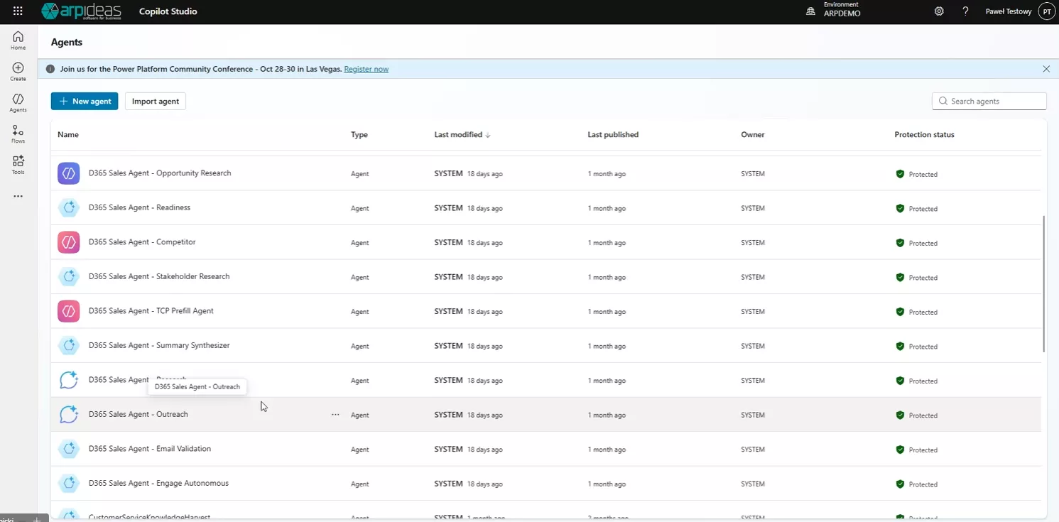Click the Competitor agent pink icon

[69, 242]
